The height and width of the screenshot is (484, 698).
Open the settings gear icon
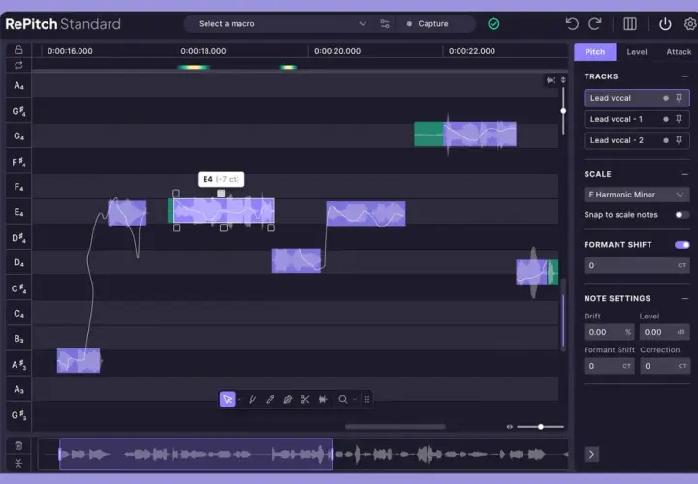pyautogui.click(x=690, y=23)
